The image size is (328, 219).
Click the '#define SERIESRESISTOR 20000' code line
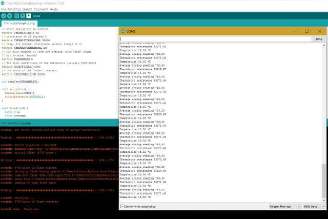(24, 74)
